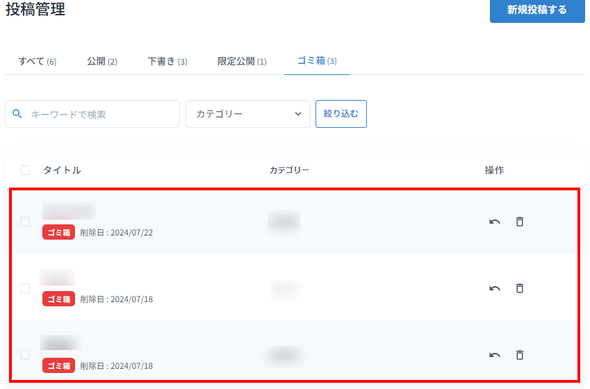Show the 下書き (3) tab
Viewport: 590px width, 389px height.
167,61
